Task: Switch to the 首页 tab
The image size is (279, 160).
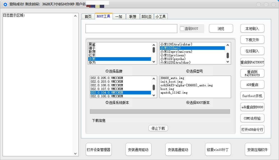Action: pos(88,17)
